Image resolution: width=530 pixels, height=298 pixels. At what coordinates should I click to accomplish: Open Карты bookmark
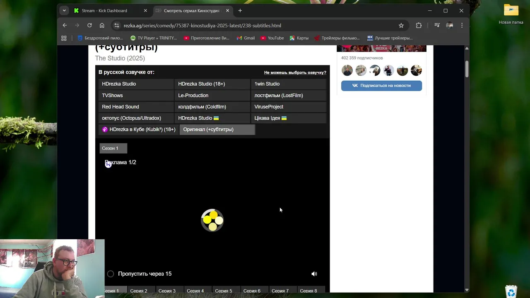click(x=299, y=38)
